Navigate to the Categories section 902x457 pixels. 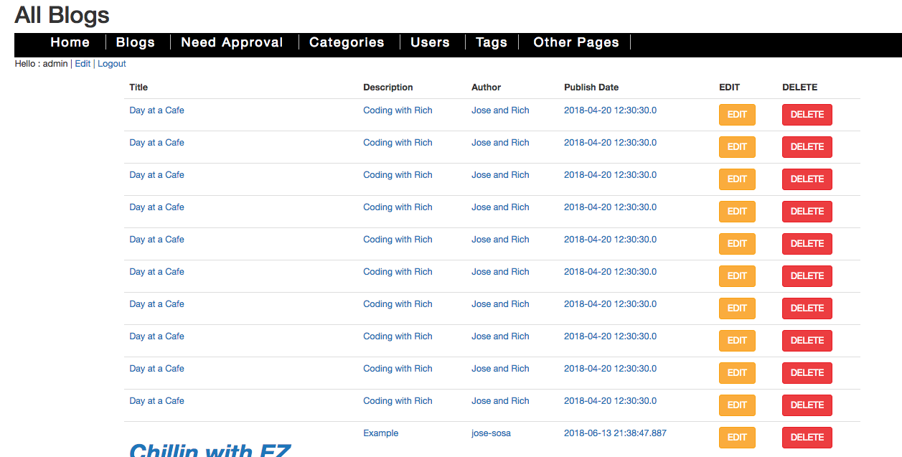click(347, 42)
